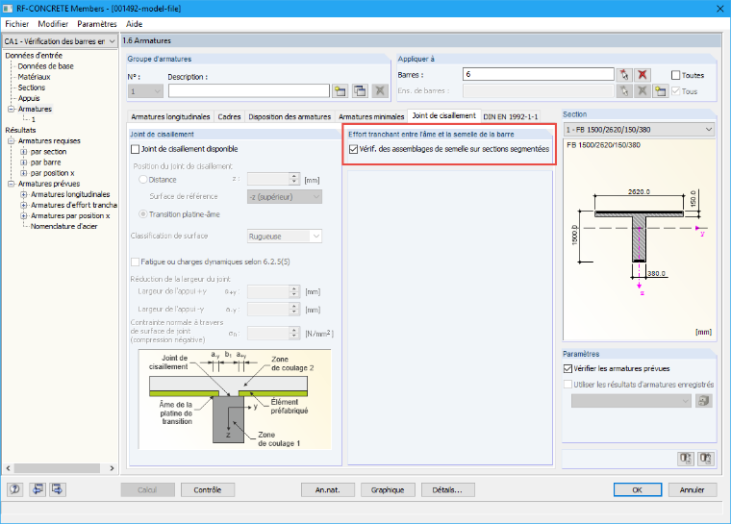Select the Distance radio button
The height and width of the screenshot is (524, 731).
(x=143, y=180)
